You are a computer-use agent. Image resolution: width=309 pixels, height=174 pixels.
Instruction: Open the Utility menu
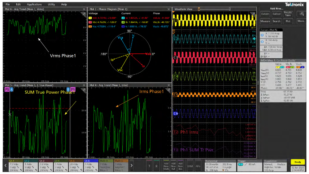tap(51, 4)
